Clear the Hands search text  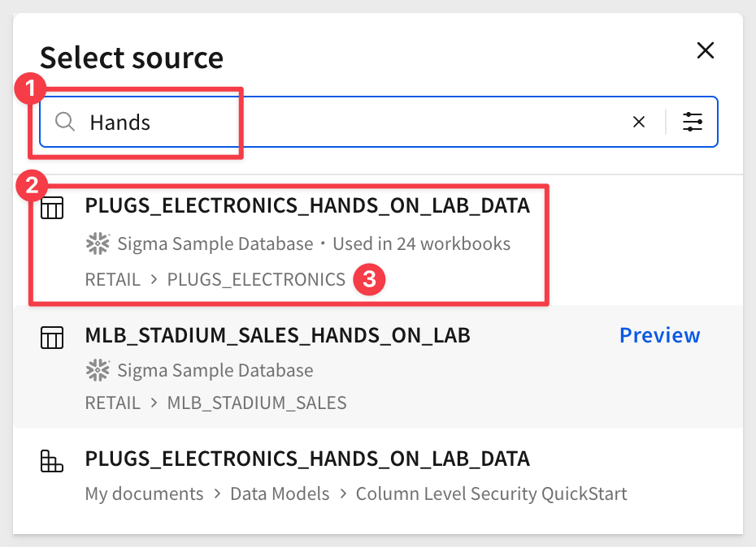point(639,122)
